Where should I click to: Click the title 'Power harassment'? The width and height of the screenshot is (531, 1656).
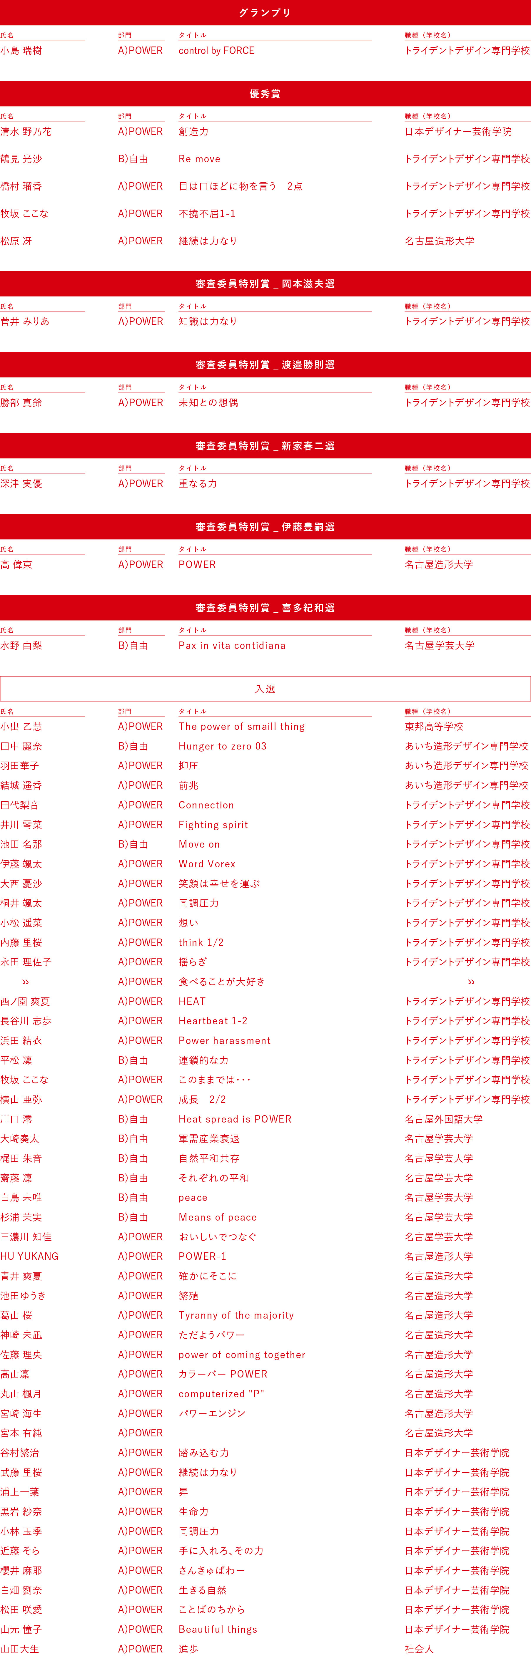[x=224, y=1041]
